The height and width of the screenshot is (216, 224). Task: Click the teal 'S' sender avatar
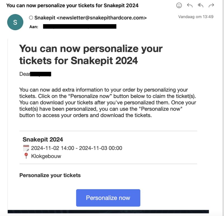15,22
